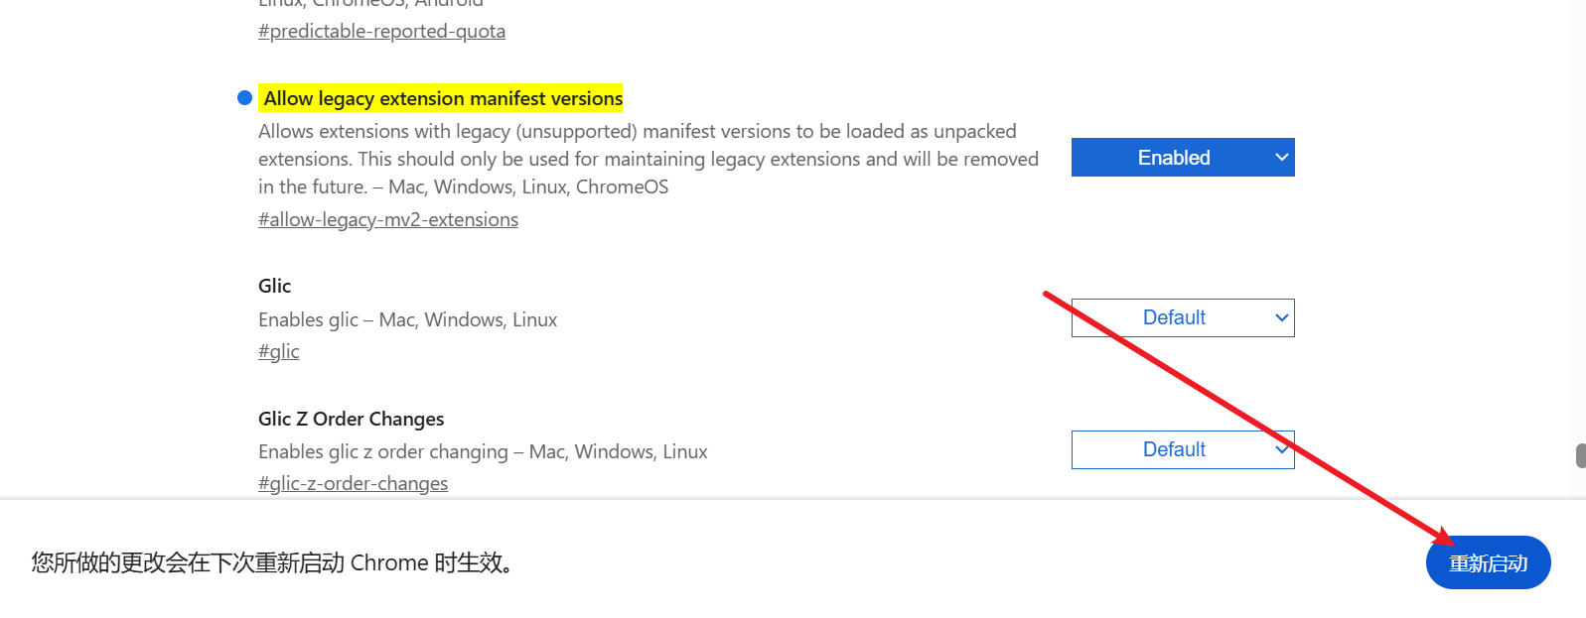Click the Glic flag title
The image size is (1586, 618).
pos(274,285)
